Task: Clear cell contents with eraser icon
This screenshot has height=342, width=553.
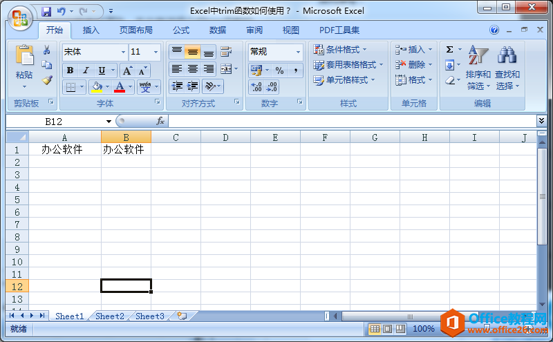Action: pyautogui.click(x=450, y=80)
